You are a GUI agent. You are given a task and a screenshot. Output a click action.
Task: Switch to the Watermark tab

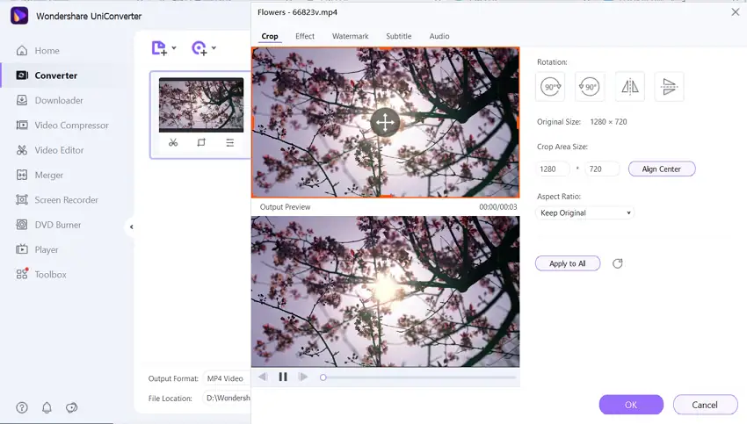pos(350,36)
